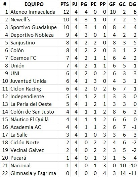Select the Colón de San Justo cell

(x=34, y=112)
